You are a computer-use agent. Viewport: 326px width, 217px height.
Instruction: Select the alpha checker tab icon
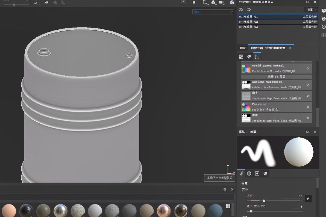[249, 174]
